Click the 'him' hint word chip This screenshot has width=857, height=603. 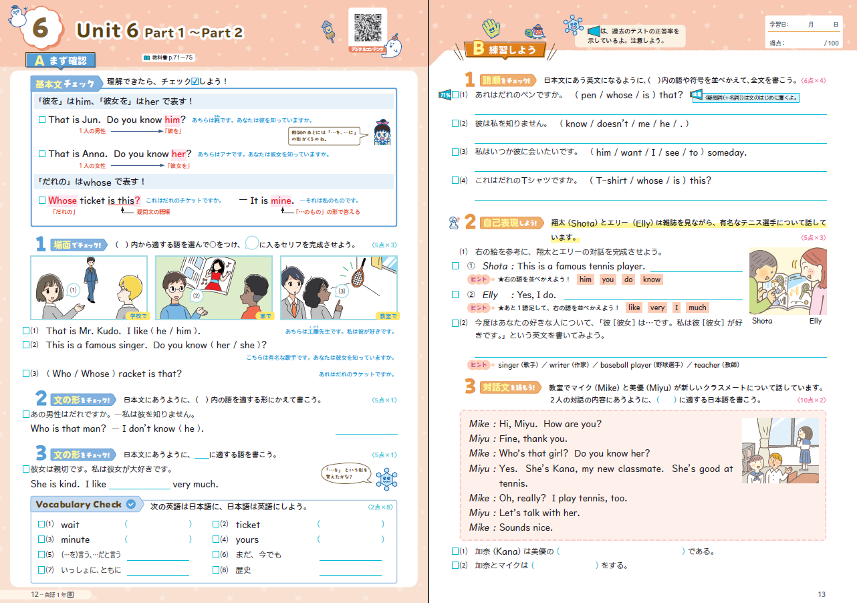[x=586, y=280]
